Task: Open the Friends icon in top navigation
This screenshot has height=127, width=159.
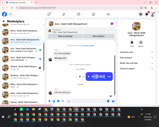Action: (64, 14)
